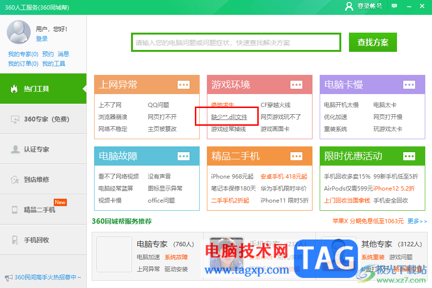
Task: Open 华为手机限时半价 offer
Action: [284, 189]
